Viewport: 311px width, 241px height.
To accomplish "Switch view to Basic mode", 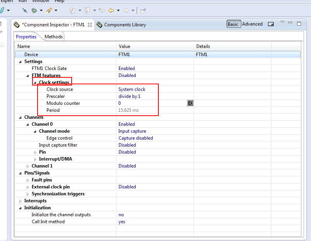I will coord(234,24).
